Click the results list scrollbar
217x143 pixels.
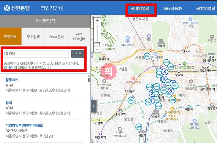click(89, 80)
